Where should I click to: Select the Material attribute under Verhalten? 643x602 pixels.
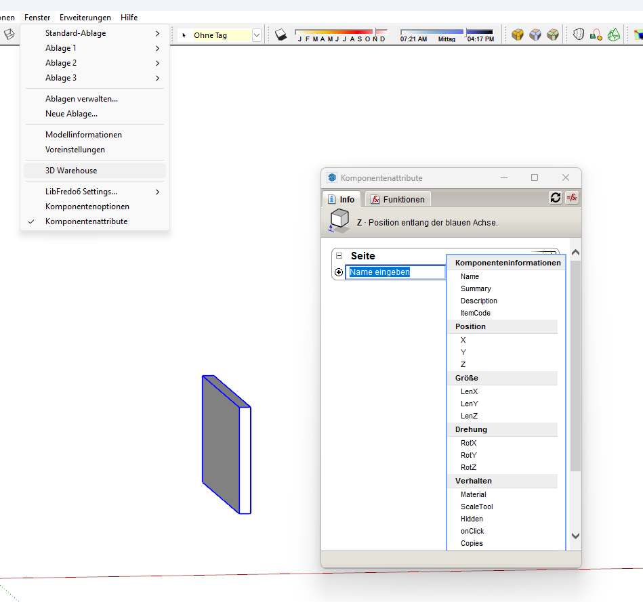point(473,494)
